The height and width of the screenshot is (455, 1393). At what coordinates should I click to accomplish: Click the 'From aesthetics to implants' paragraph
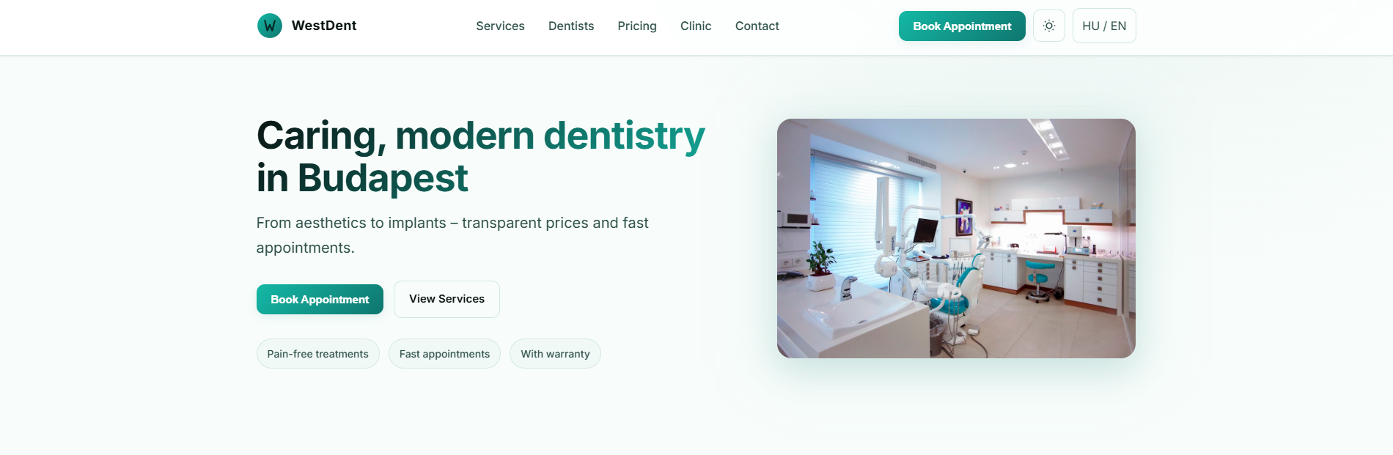point(452,235)
